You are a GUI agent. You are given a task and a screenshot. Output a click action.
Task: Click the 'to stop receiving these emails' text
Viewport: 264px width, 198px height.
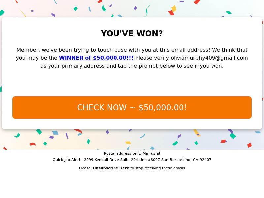pos(158,168)
